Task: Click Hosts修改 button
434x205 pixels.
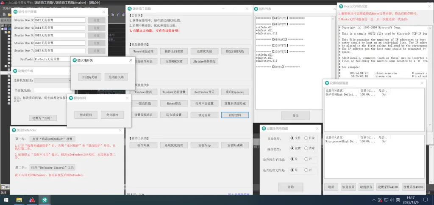Action: click(x=174, y=104)
